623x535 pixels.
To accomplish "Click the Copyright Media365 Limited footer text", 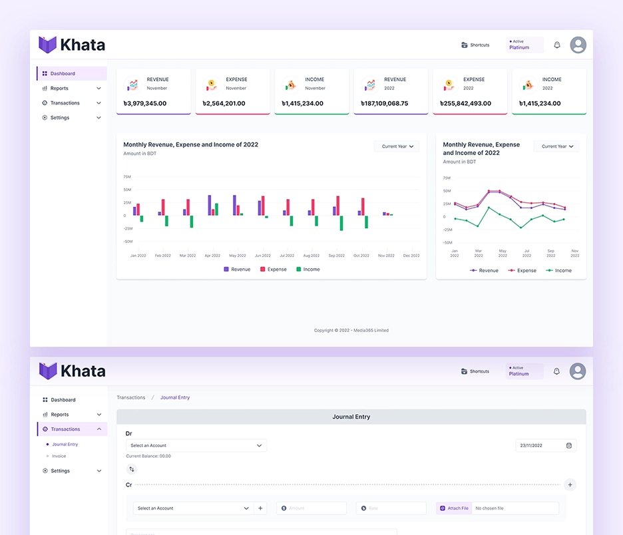I will click(x=351, y=330).
